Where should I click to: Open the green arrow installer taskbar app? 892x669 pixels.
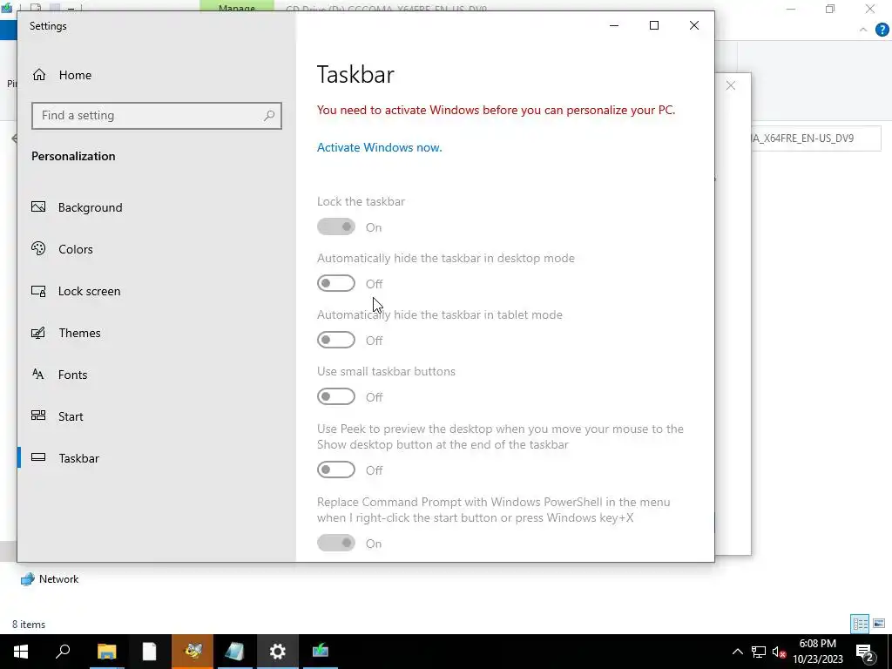coord(321,652)
